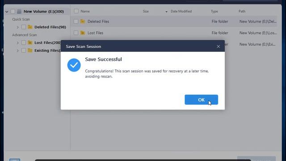
Task: Click the OK button in the dialog
Action: tap(201, 100)
